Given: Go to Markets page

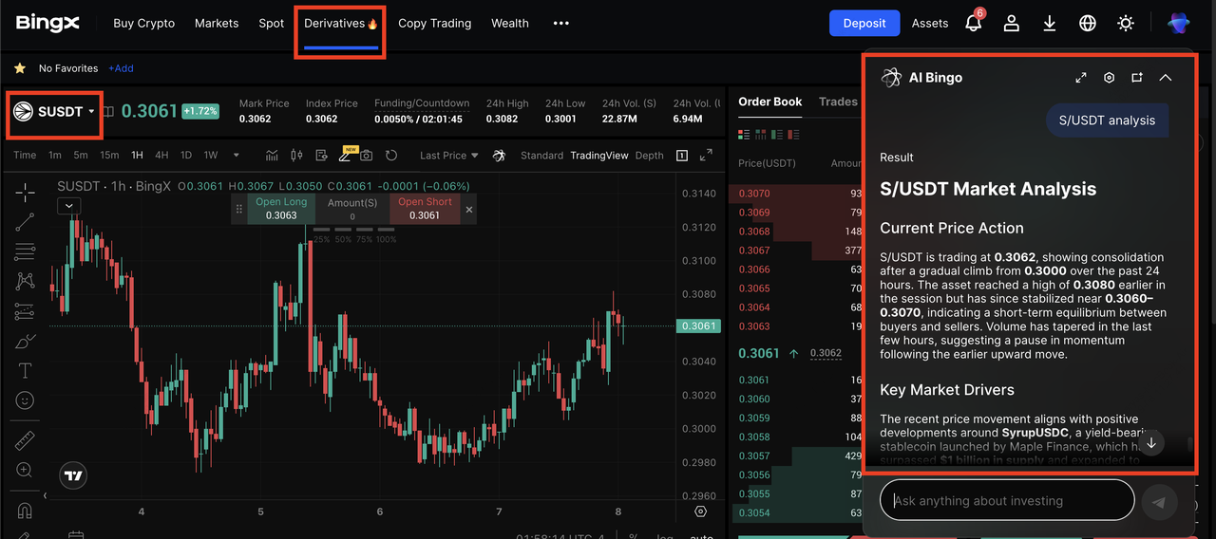Looking at the screenshot, I should tap(217, 23).
